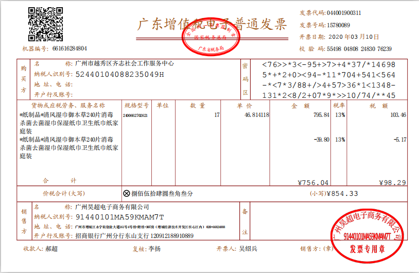Image resolution: width=419 pixels, height=273 pixels.
Task: Select check code 55498 04808 24830 76239
Action: pos(359,49)
